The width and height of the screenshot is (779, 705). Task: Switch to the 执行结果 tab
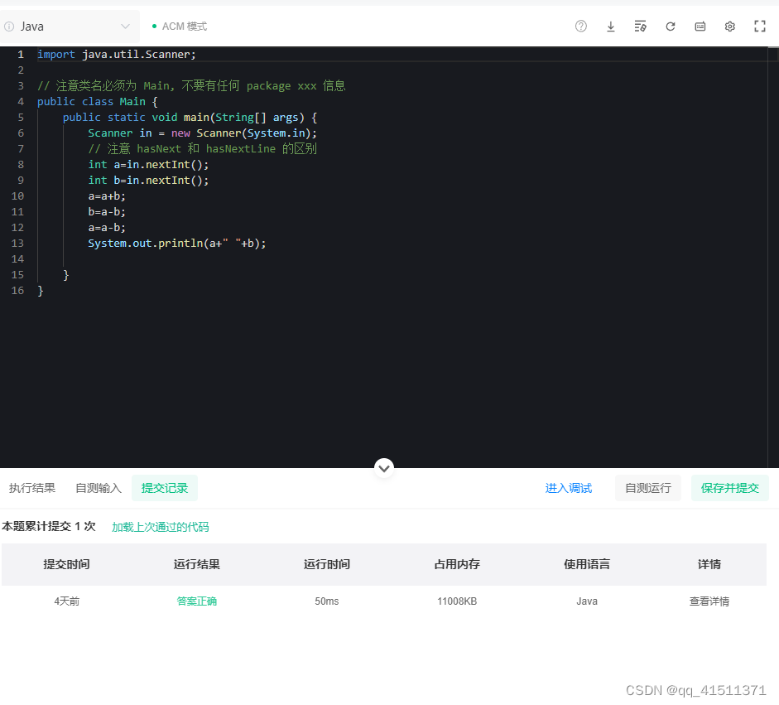pos(31,488)
